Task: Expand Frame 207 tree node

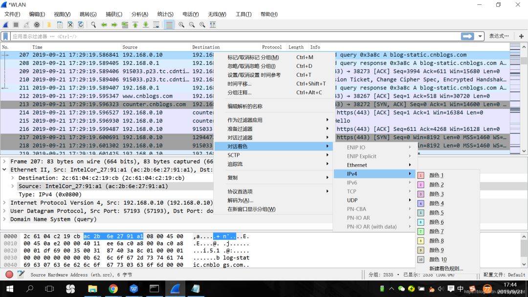Action: click(4, 162)
